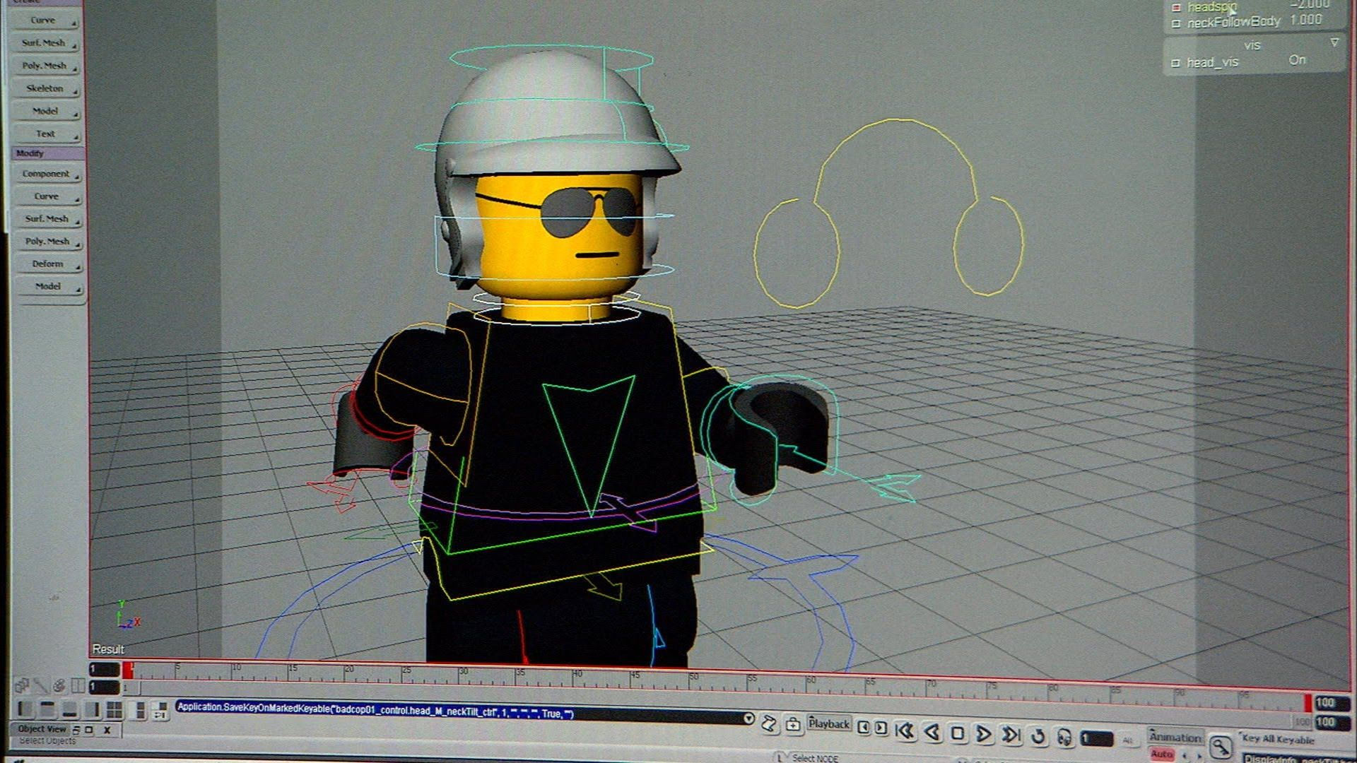Viewport: 1357px width, 763px height.
Task: Select the right-panel layout icon
Action: (x=92, y=709)
